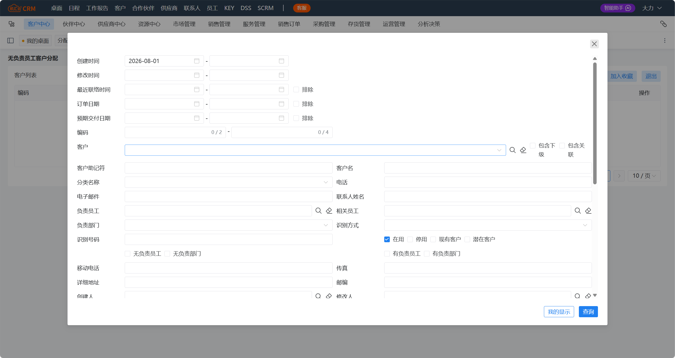This screenshot has width=675, height=358.
Task: Click the dialog vertical scrollbar thumb
Action: coord(595,123)
